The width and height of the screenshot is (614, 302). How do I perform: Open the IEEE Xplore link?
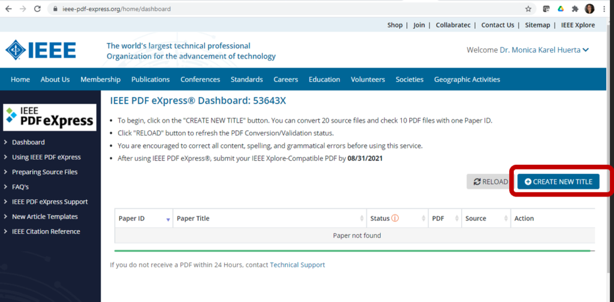[578, 25]
